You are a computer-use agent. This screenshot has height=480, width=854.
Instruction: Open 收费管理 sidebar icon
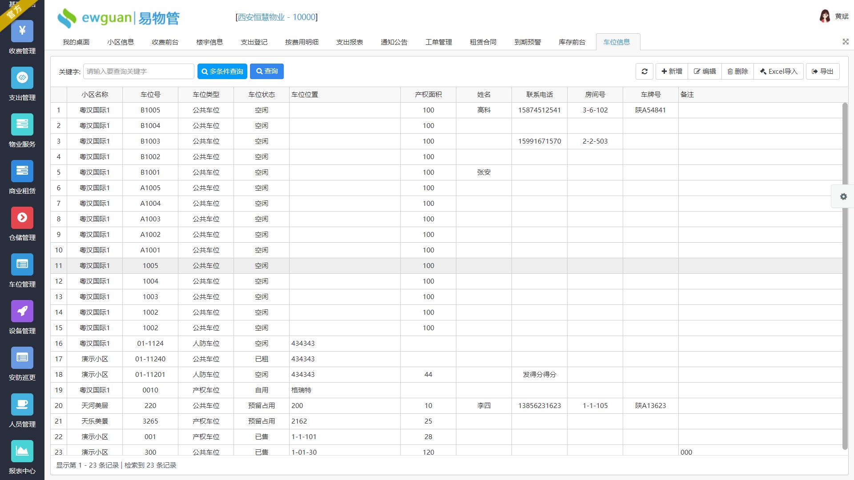[x=22, y=31]
